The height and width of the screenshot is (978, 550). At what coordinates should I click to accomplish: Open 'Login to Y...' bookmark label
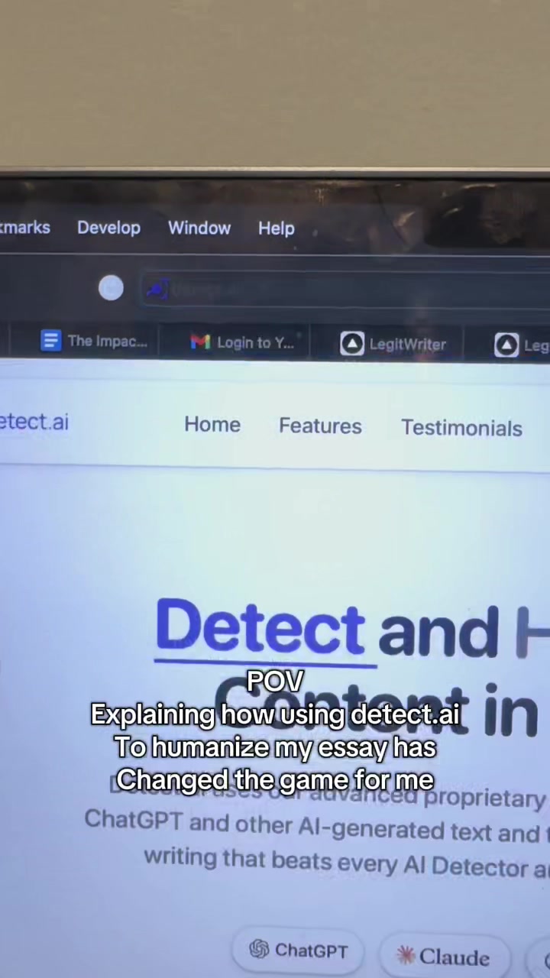[255, 343]
